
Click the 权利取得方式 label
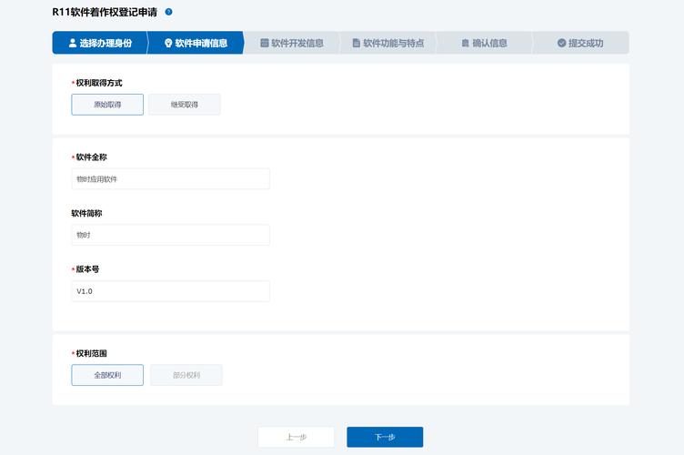(99, 83)
